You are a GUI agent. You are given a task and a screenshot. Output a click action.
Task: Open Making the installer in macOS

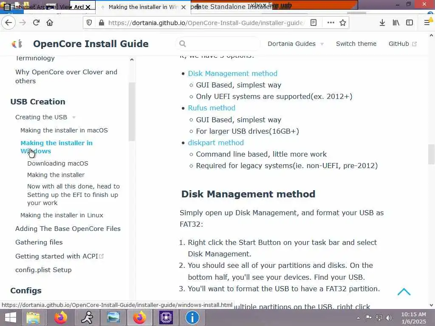click(64, 130)
